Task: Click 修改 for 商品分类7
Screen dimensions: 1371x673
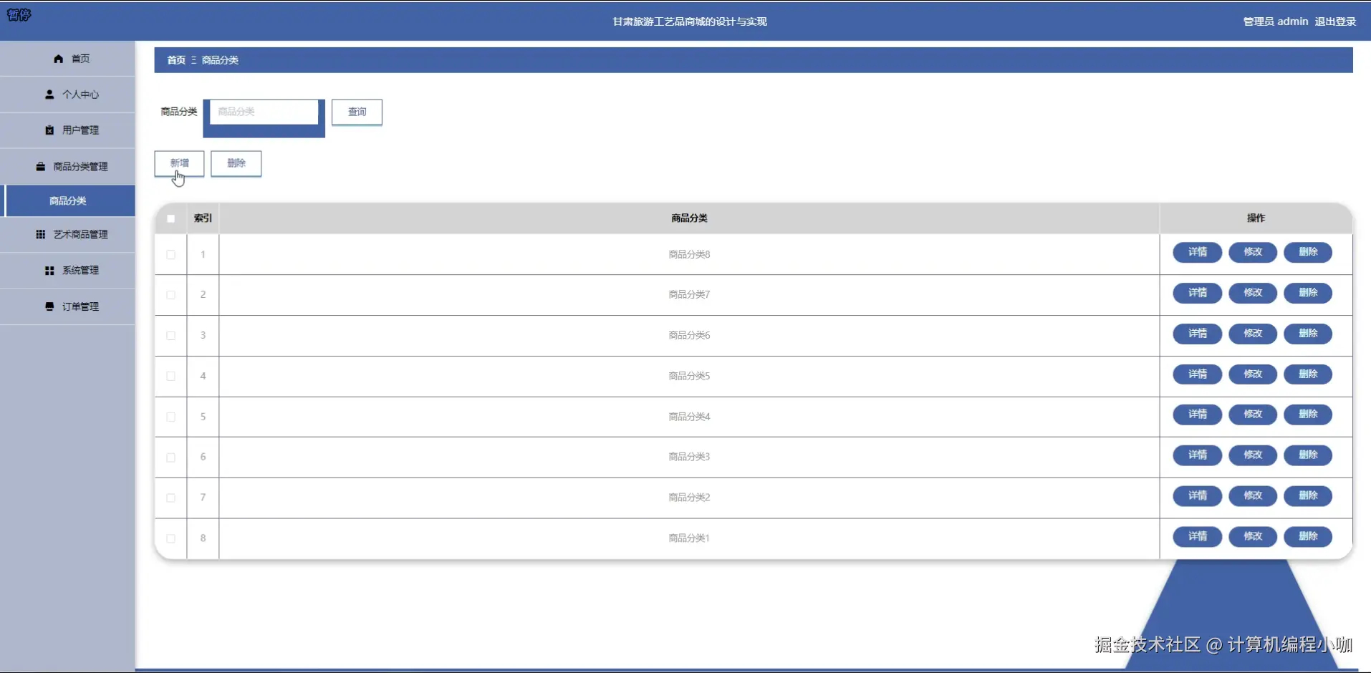Action: (x=1253, y=293)
